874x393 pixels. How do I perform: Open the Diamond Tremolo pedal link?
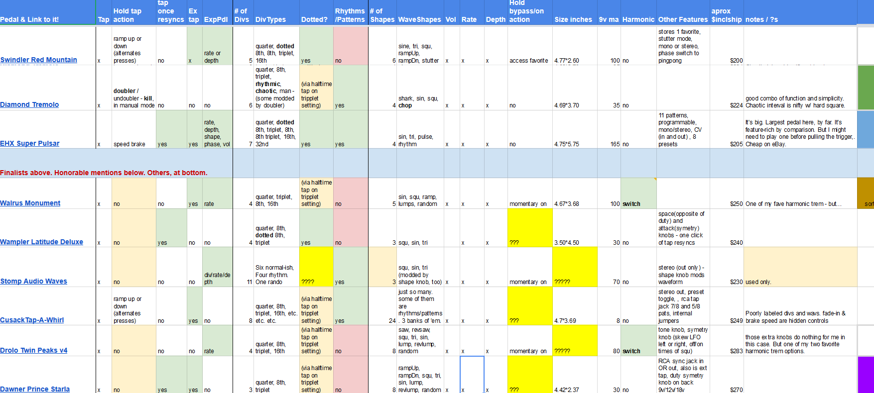[29, 104]
